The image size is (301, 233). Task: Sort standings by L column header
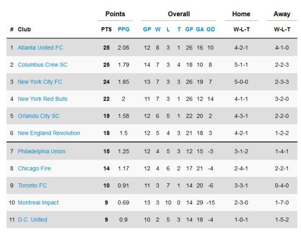coord(168,29)
